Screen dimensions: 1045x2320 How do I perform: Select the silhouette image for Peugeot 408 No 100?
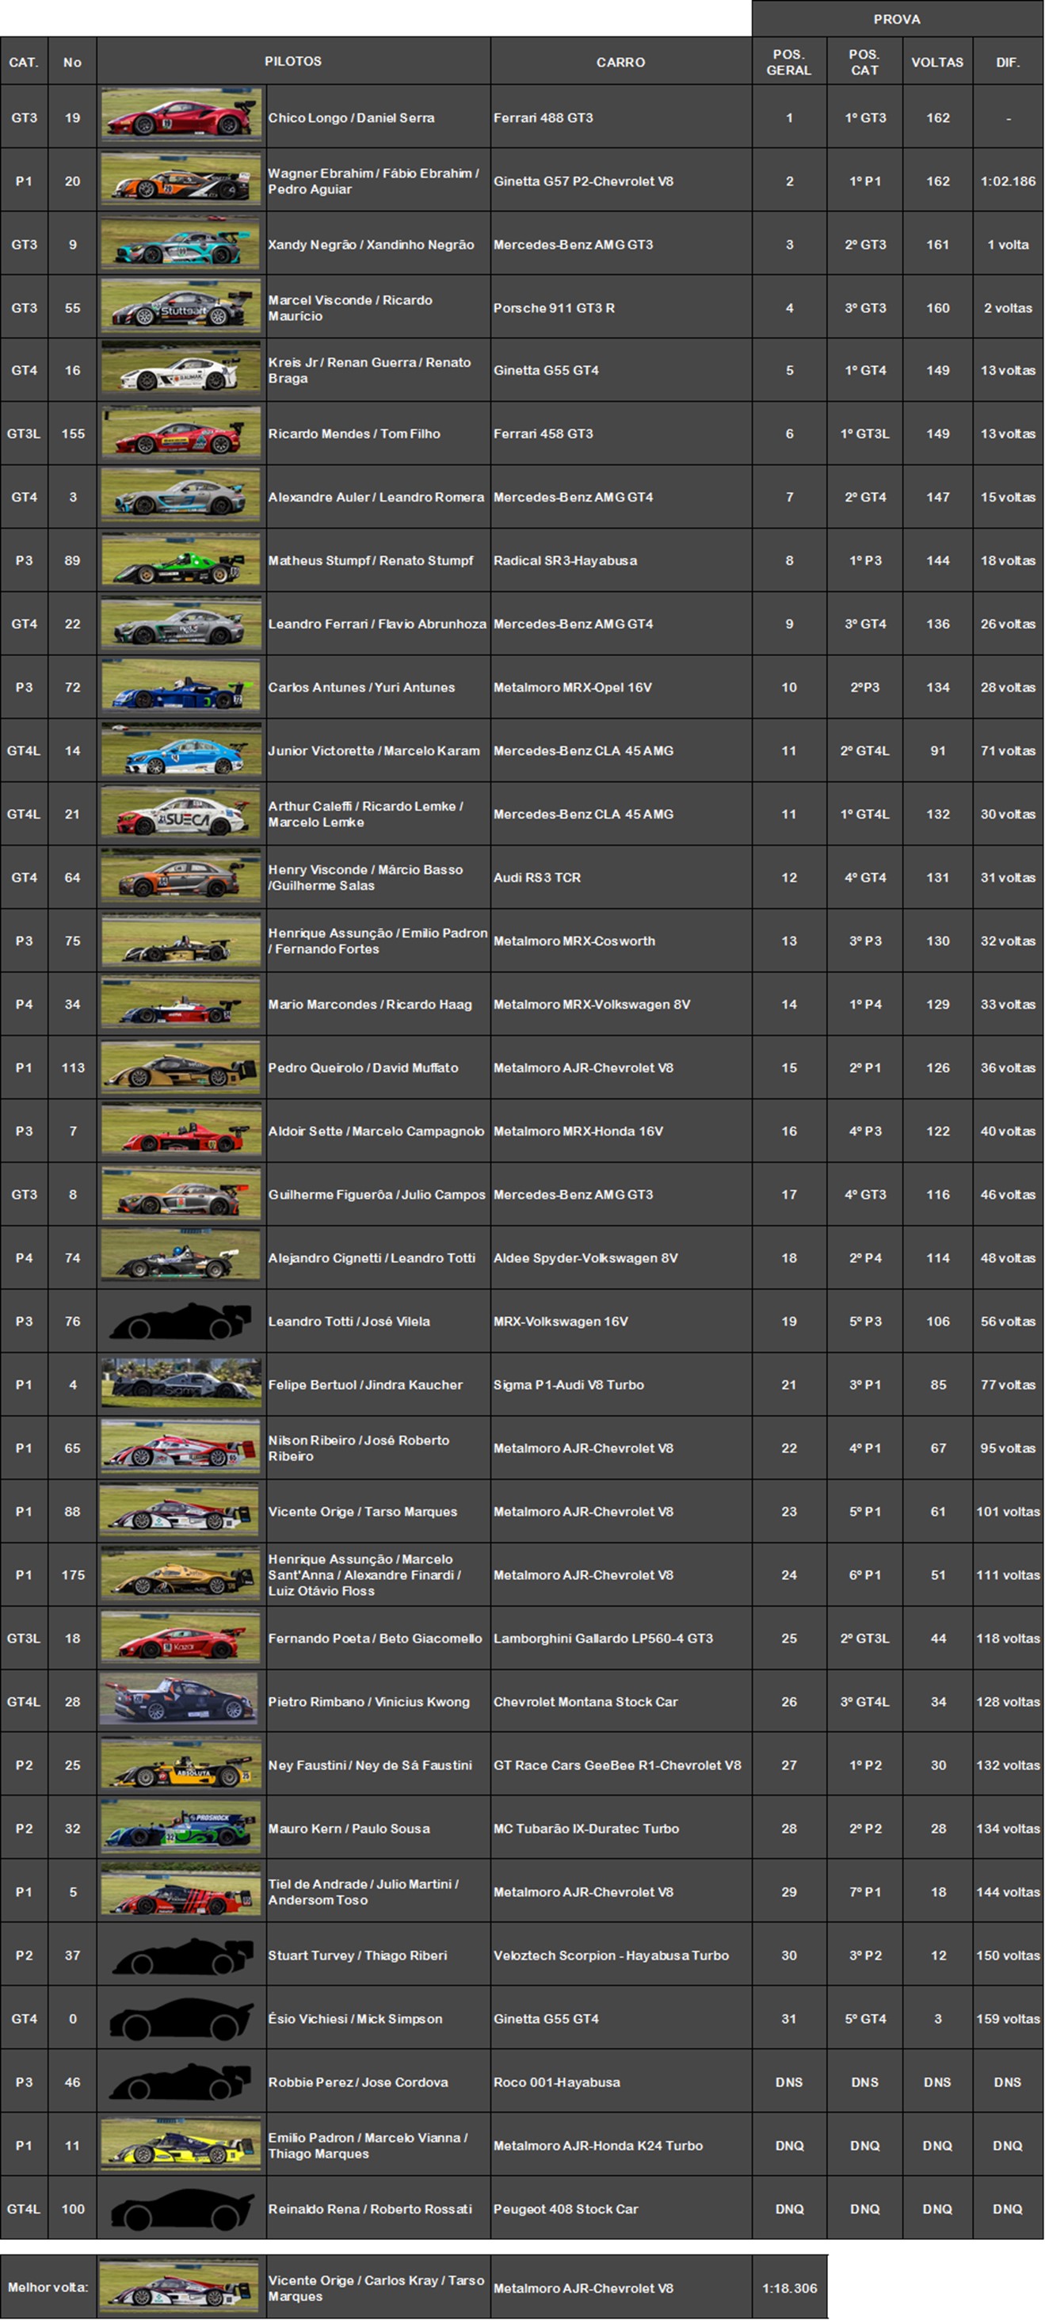181,2208
